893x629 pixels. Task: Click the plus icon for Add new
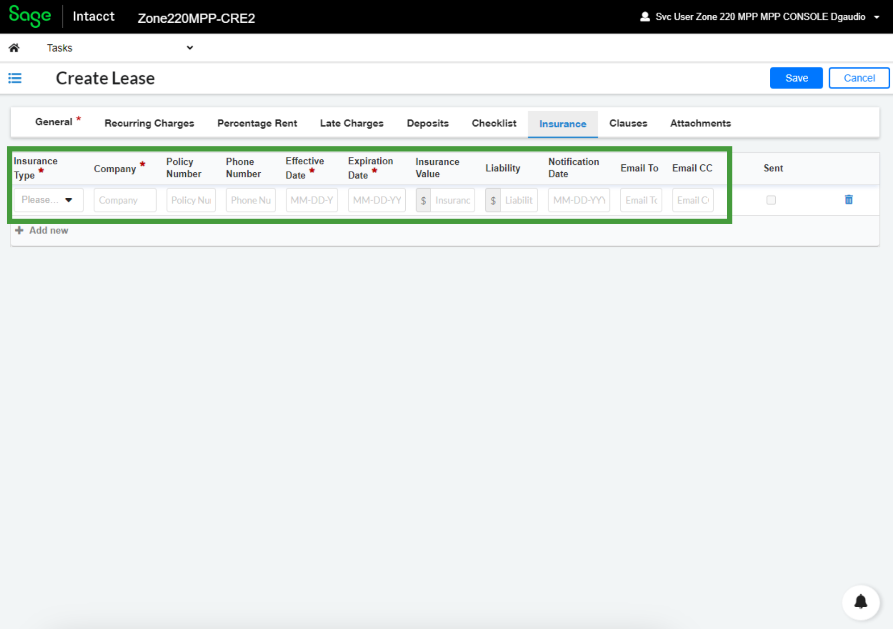coord(19,230)
